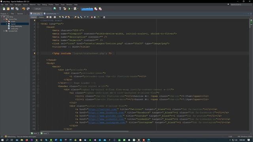Open the Debug menu
This screenshot has height=142, width=253.
pos(44,5)
